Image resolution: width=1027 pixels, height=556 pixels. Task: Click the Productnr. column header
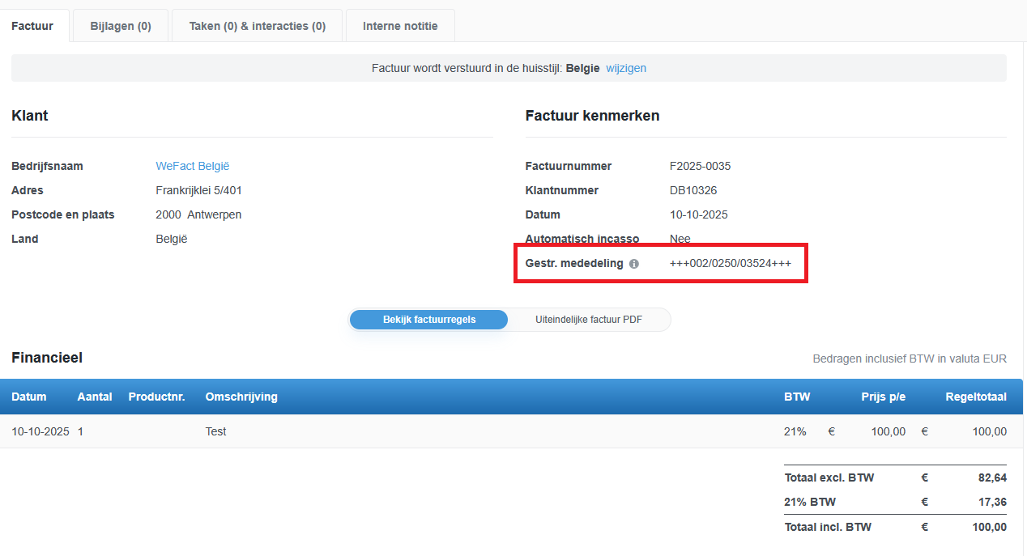[x=156, y=397]
